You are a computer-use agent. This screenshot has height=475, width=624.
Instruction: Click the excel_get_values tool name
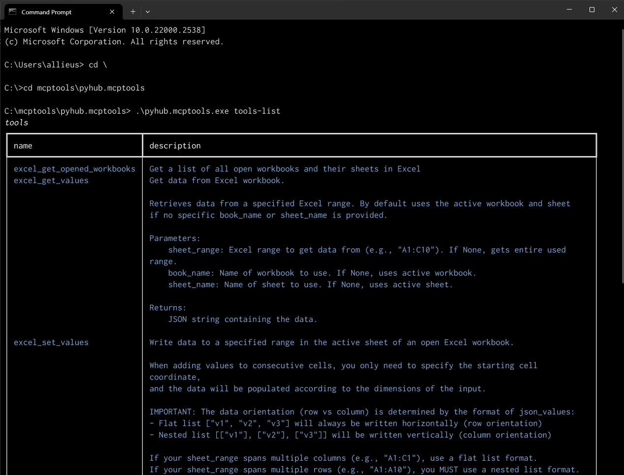coord(51,181)
